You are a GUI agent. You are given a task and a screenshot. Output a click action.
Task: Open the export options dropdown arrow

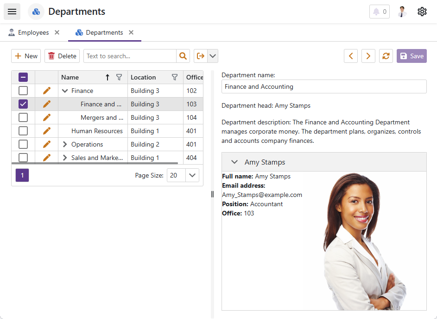pyautogui.click(x=213, y=56)
